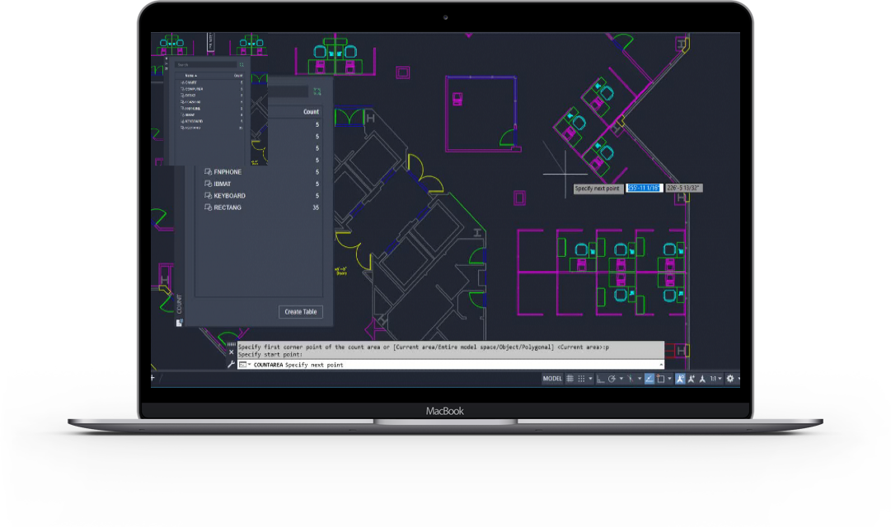
Task: Add a new layout with the plus tab
Action: pyautogui.click(x=152, y=378)
